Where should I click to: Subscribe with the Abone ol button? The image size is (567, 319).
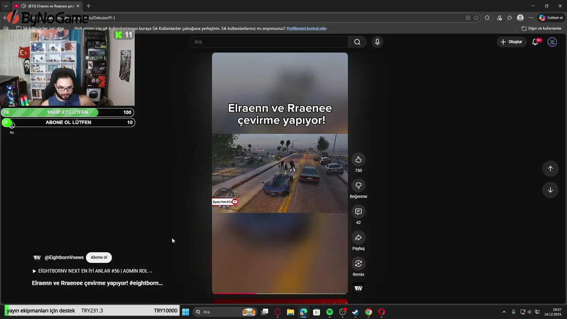(x=99, y=257)
